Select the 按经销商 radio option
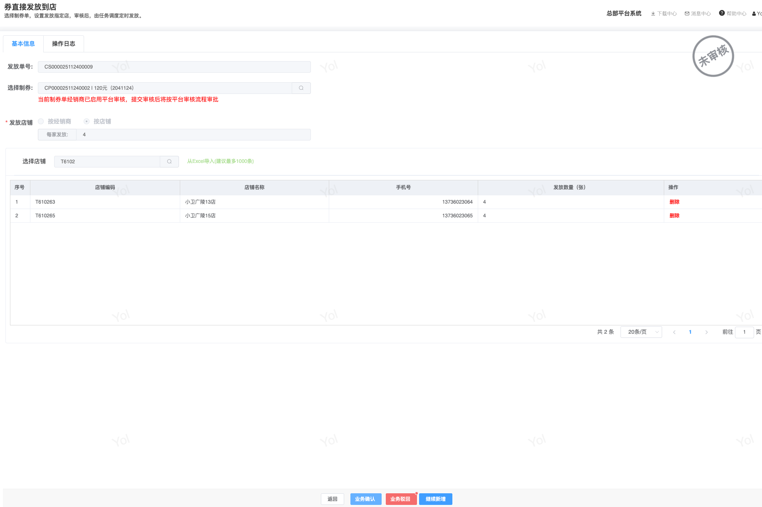 [41, 121]
